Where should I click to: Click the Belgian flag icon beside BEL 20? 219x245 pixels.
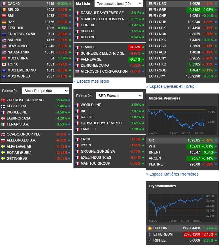pos(4,10)
